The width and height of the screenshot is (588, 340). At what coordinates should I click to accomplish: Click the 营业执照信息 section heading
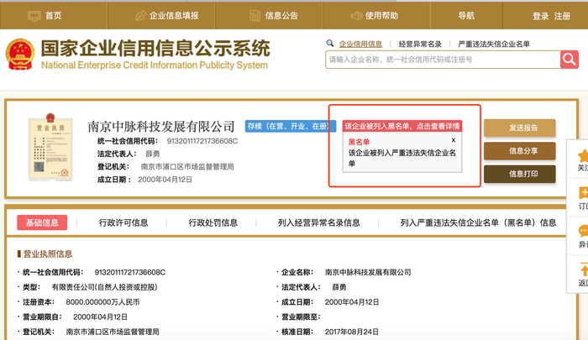[48, 254]
